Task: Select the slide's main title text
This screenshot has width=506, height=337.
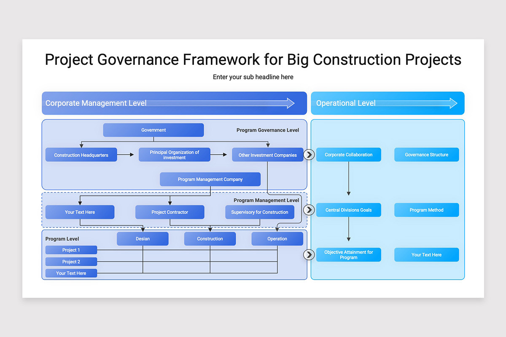Action: (253, 59)
